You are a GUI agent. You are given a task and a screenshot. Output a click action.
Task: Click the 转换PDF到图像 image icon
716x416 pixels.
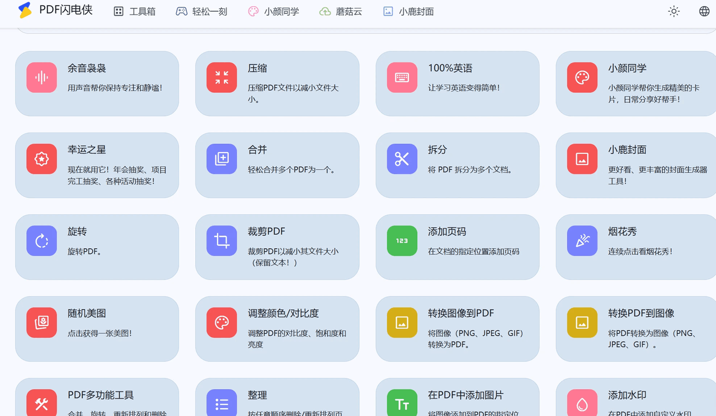(582, 322)
